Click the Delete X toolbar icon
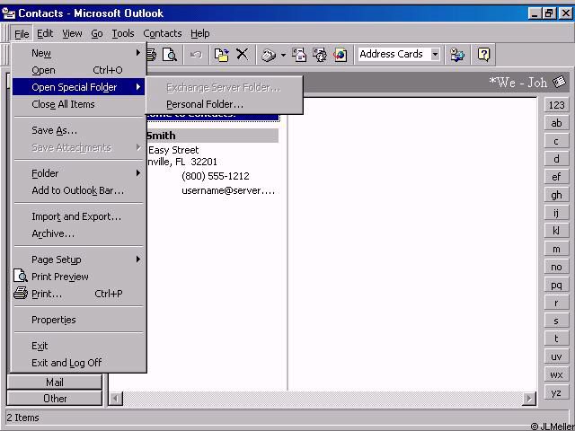Image resolution: width=575 pixels, height=431 pixels. [242, 54]
